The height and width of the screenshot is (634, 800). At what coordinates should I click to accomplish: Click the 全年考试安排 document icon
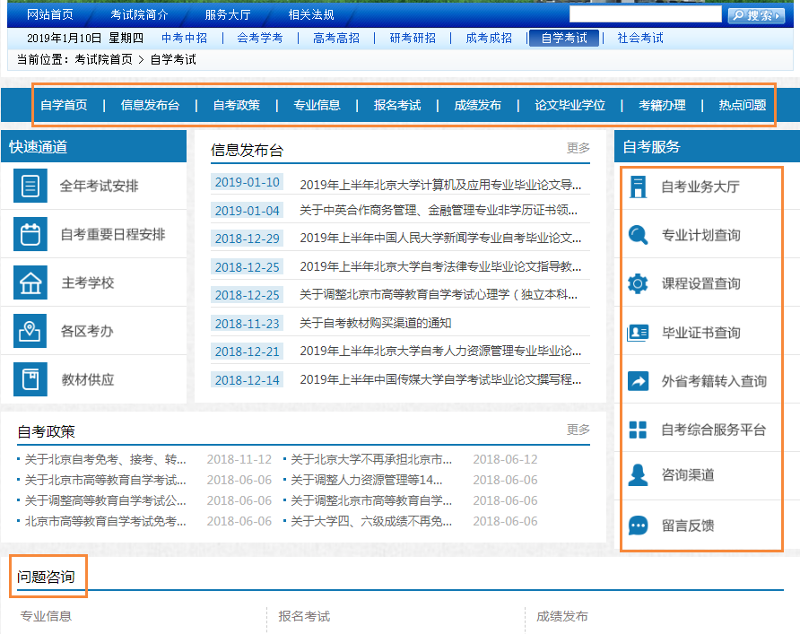(x=30, y=187)
